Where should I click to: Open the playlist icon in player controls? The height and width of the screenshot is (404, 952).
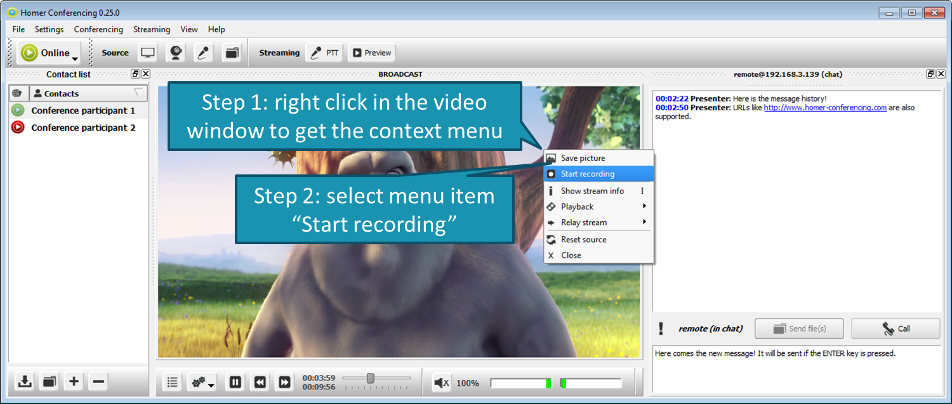172,382
